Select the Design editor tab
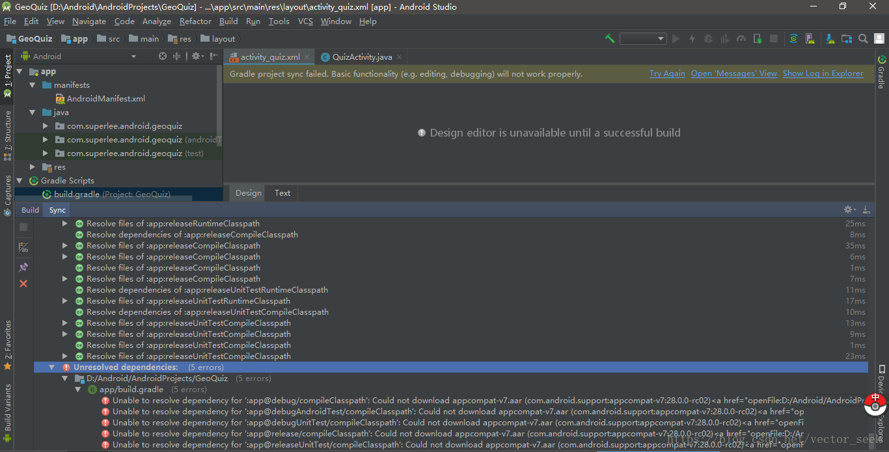 click(248, 193)
